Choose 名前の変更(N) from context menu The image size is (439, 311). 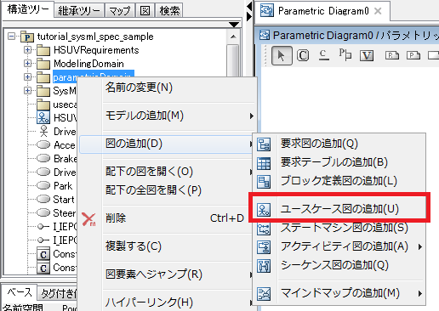(x=139, y=88)
